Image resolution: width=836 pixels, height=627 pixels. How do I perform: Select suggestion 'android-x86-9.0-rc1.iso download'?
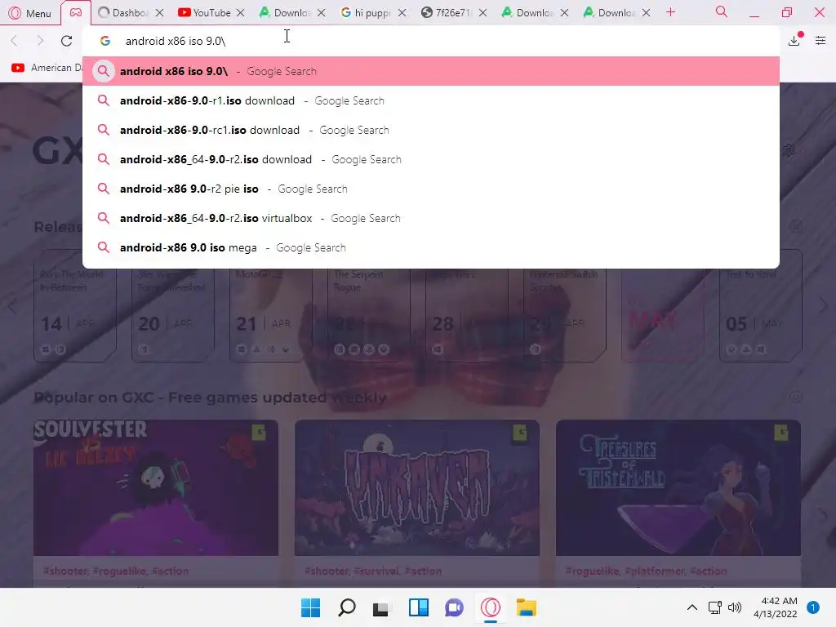431,130
